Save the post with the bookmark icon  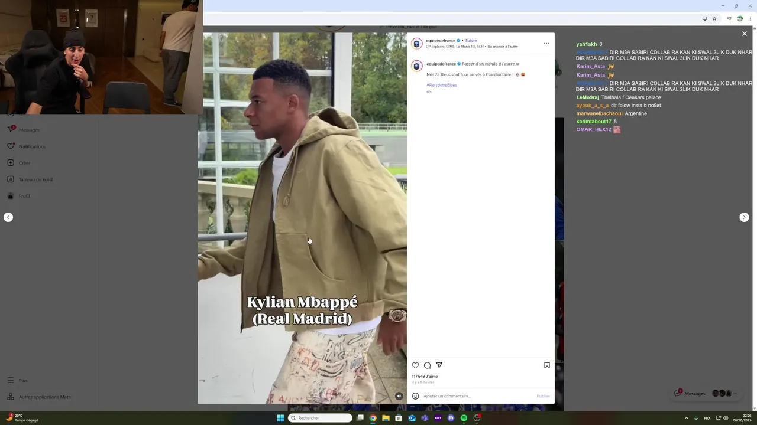tap(547, 365)
